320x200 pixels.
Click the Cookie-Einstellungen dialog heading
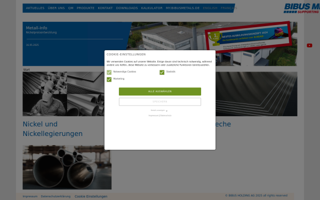pyautogui.click(x=126, y=54)
